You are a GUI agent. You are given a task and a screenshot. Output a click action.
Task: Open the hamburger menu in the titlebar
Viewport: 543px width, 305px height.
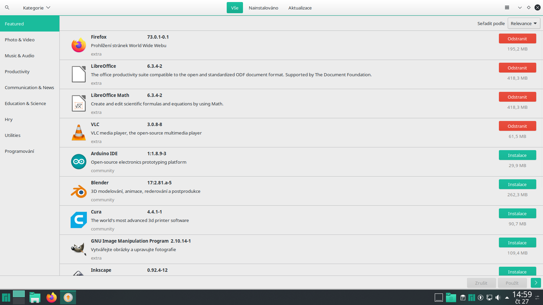point(507,7)
